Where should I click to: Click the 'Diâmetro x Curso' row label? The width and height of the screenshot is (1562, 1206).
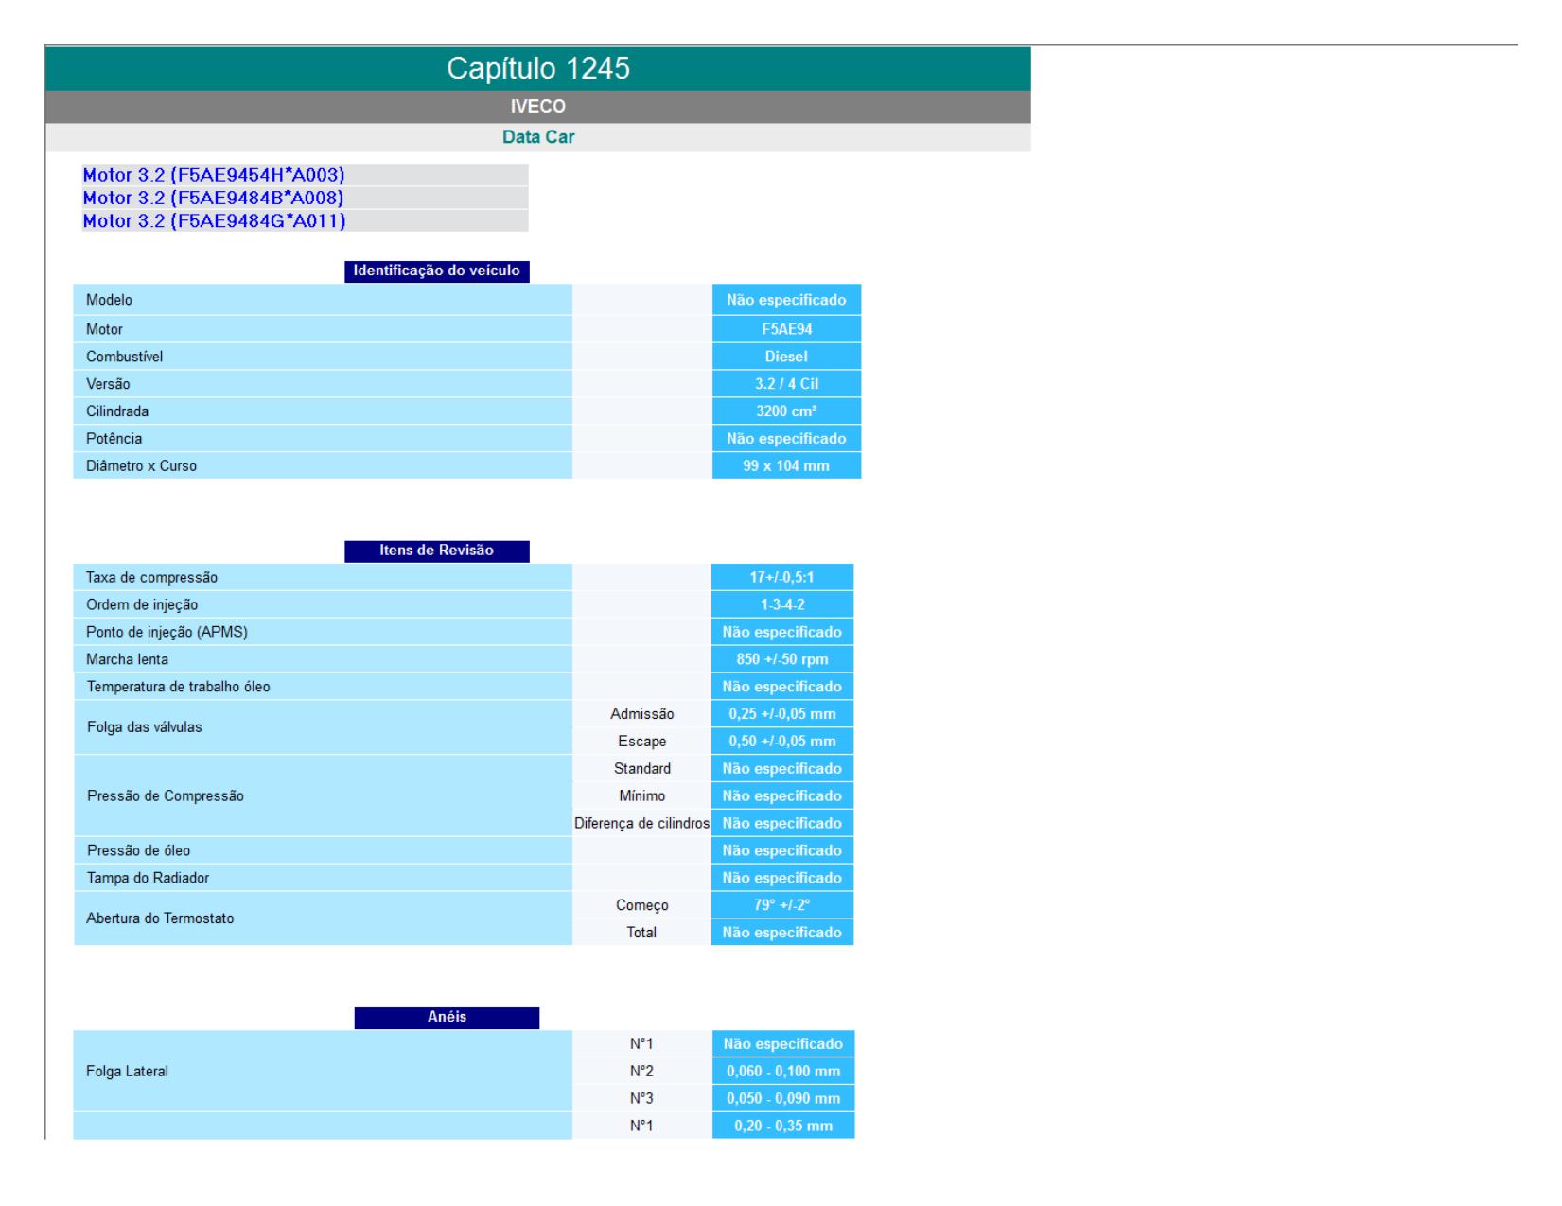141,466
